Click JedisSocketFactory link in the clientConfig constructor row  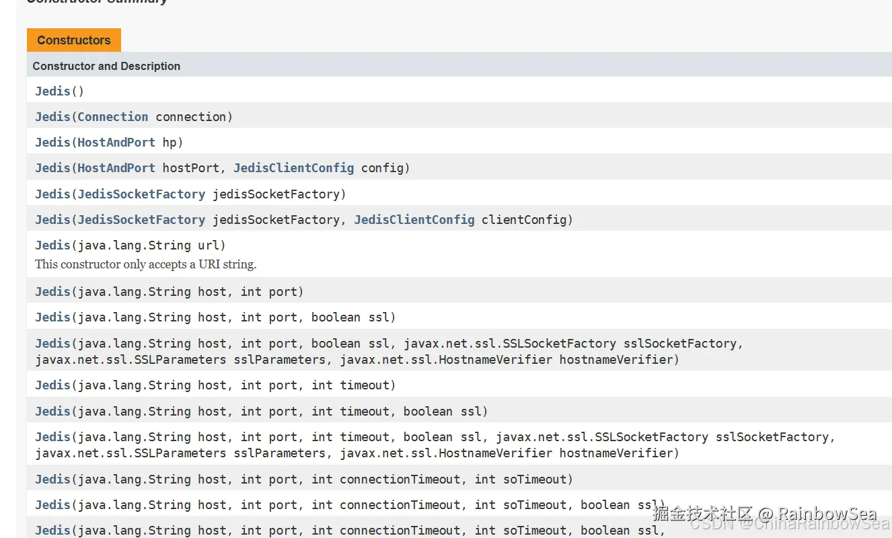click(141, 219)
